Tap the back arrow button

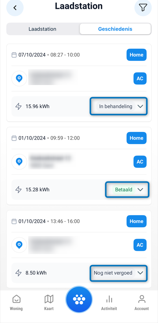(x=15, y=8)
